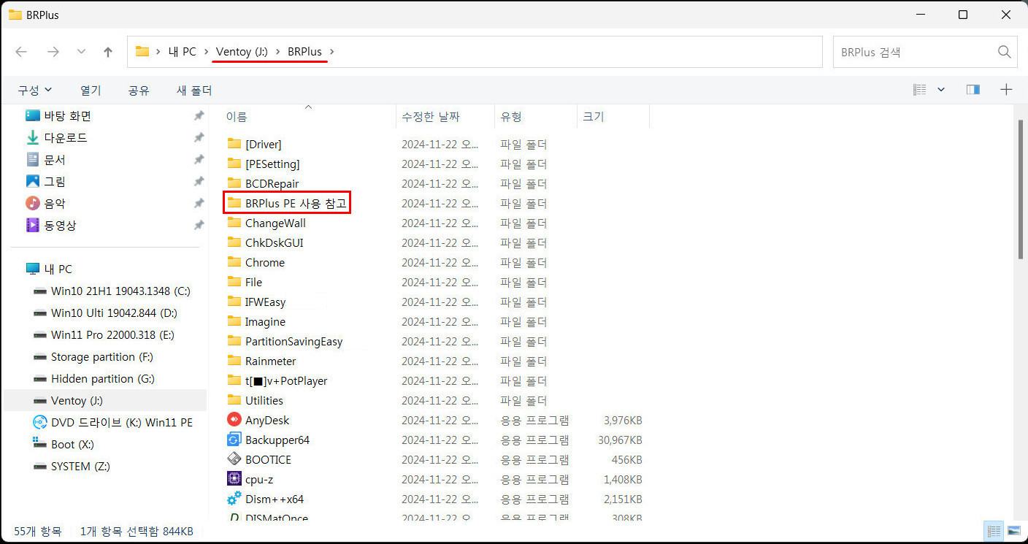Unpin 바탕 화면 using its pin icon
This screenshot has width=1028, height=544.
[199, 115]
